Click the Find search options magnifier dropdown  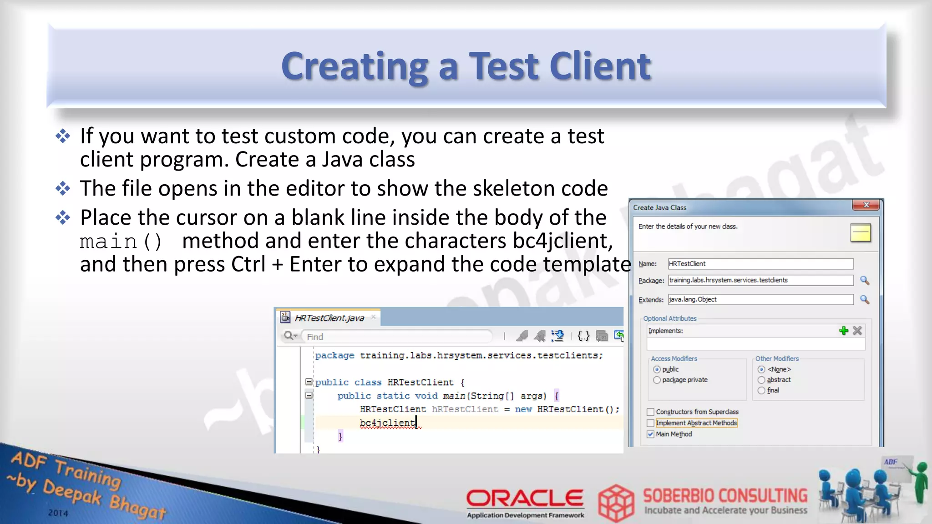(290, 336)
